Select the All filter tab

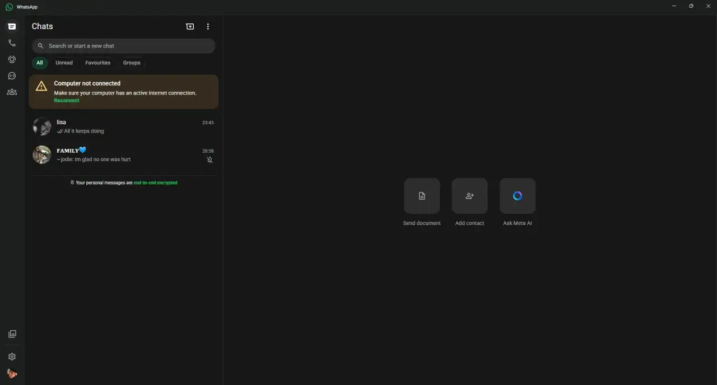[x=40, y=63]
